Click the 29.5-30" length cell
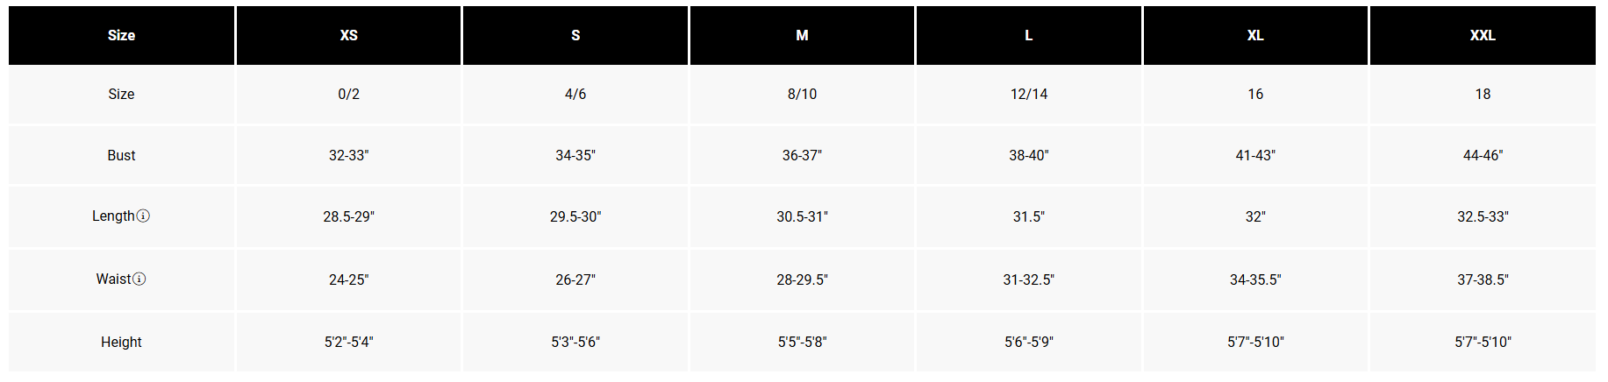 [x=575, y=216]
